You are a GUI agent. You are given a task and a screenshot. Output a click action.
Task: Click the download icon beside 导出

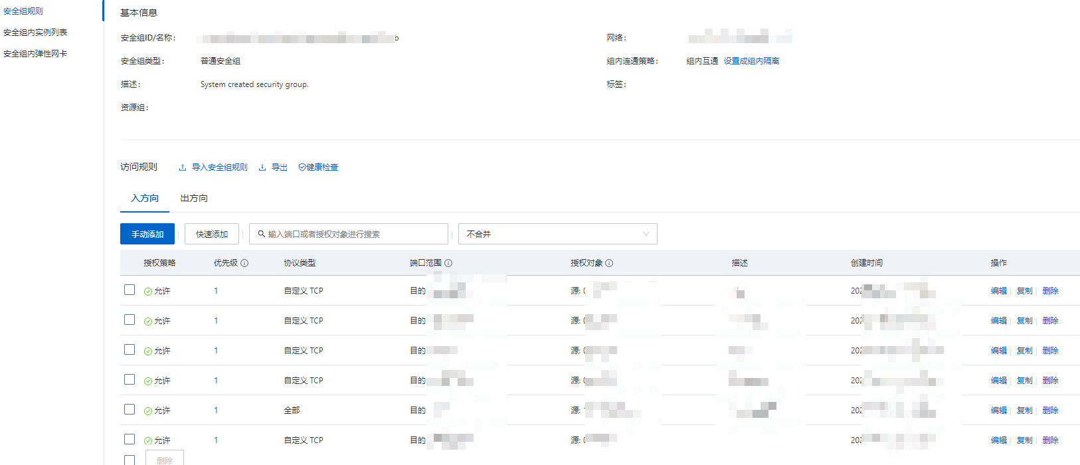[262, 167]
